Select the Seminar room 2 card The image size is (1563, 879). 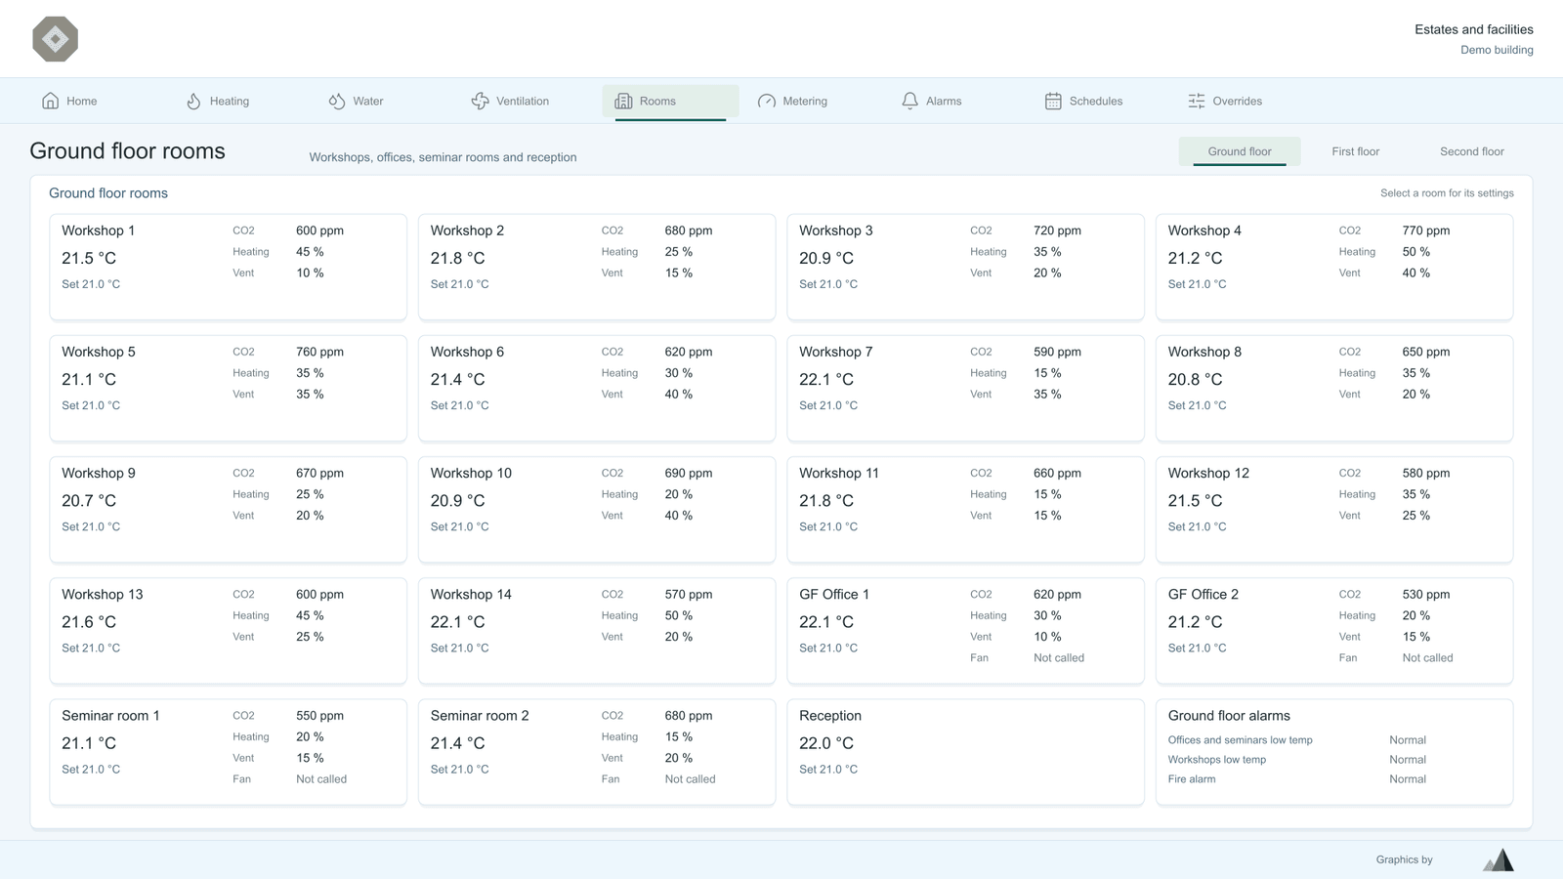pyautogui.click(x=597, y=751)
